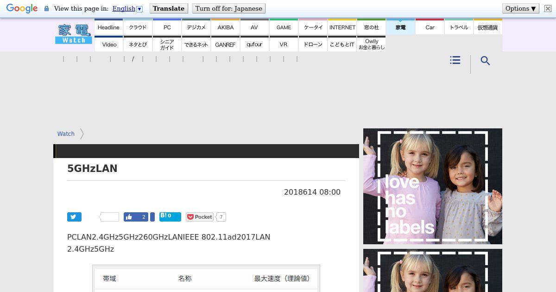Click the 名称 table header
The image size is (556, 292).
(185, 279)
